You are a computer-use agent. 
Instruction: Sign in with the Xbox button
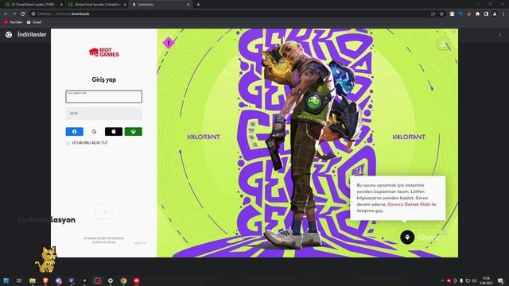click(134, 131)
